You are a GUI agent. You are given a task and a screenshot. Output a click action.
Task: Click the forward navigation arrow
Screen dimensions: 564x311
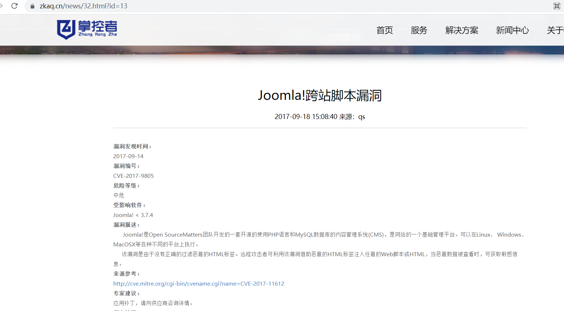1,6
